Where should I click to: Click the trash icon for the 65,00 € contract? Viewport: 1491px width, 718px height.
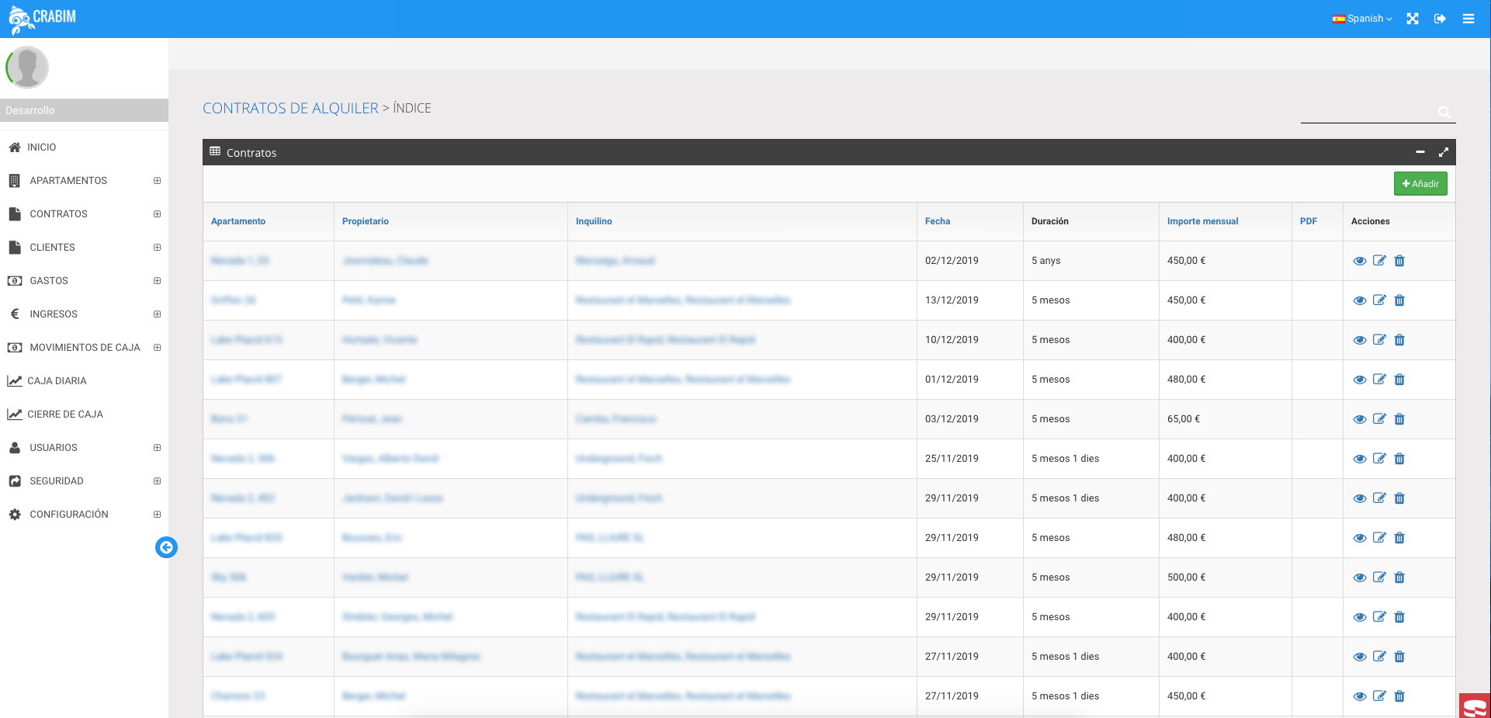click(1399, 419)
